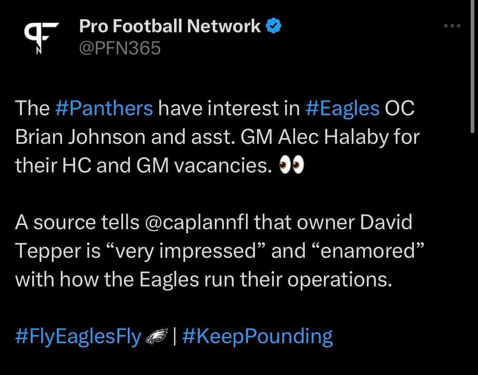
Task: Follow the #FlyEaglesFly hashtag link
Action: pyautogui.click(x=78, y=337)
